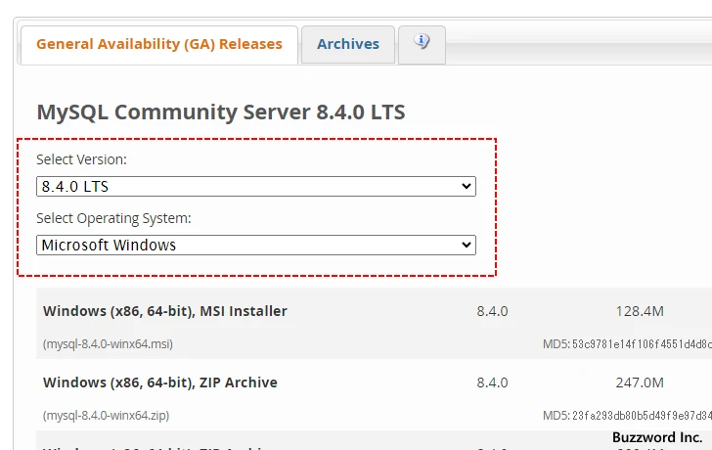Switch to the Archives tab
Image resolution: width=712 pixels, height=450 pixels.
click(x=348, y=44)
